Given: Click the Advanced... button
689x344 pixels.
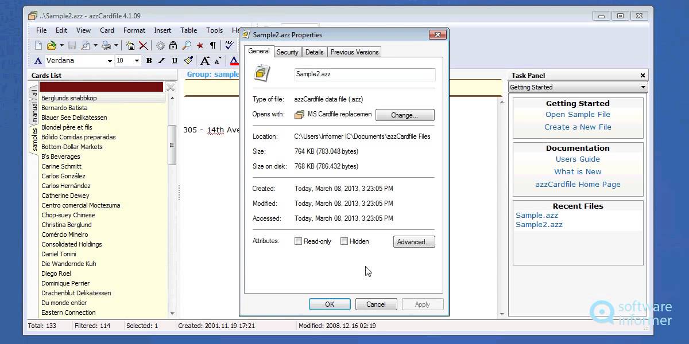Looking at the screenshot, I should [x=414, y=242].
